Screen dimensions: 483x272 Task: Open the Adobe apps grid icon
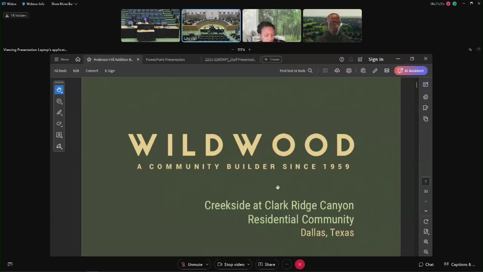360,59
